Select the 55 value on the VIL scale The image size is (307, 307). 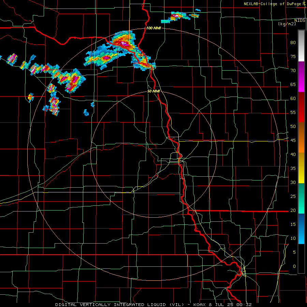pos(293,112)
